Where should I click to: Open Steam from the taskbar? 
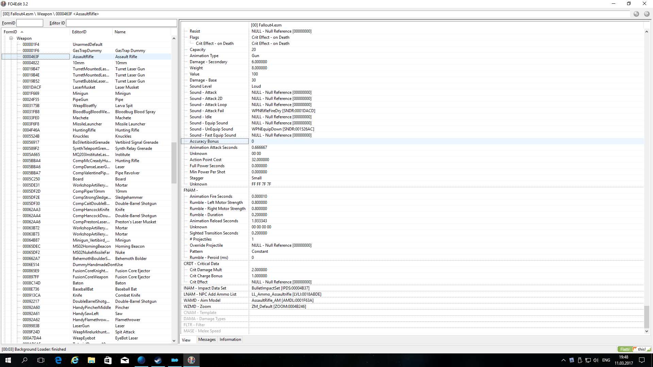[x=158, y=360]
